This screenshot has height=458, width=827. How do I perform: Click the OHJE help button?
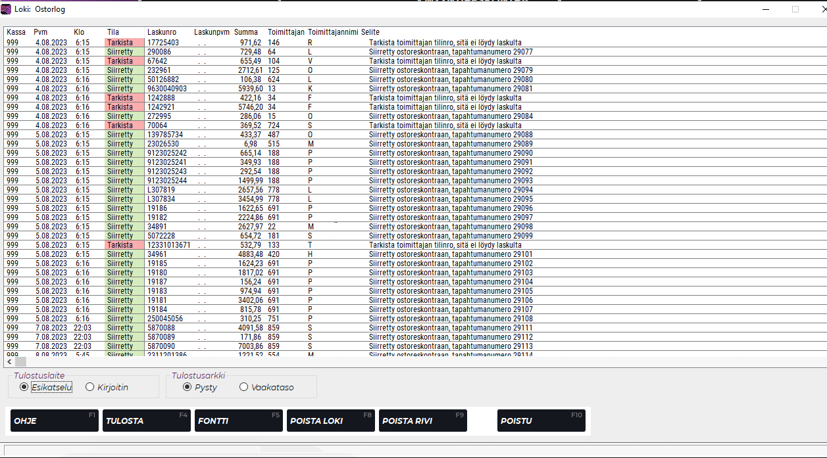pos(54,421)
